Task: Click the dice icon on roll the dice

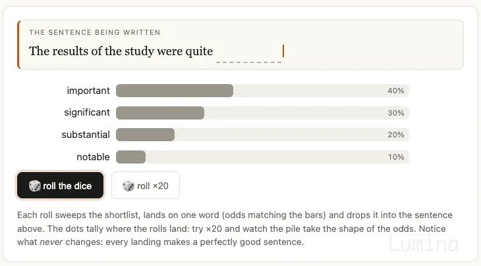Action: (35, 186)
